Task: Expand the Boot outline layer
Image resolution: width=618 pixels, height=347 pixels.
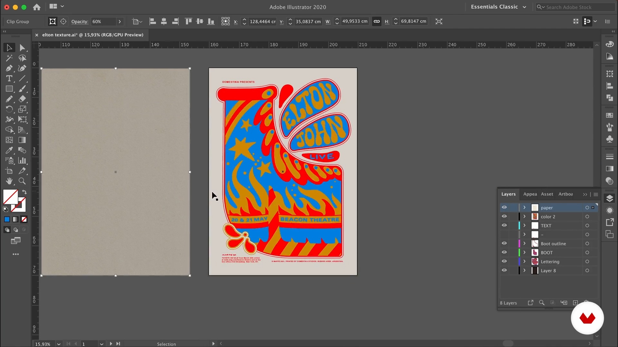Action: (524, 244)
